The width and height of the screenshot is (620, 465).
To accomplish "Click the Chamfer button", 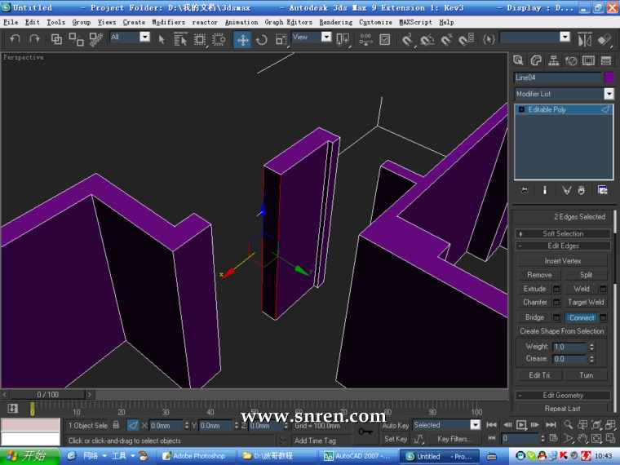I will click(x=535, y=302).
